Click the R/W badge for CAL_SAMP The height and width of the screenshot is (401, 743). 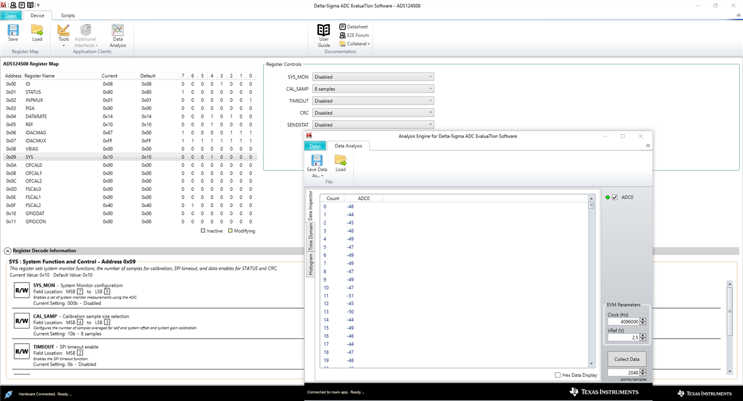(21, 322)
